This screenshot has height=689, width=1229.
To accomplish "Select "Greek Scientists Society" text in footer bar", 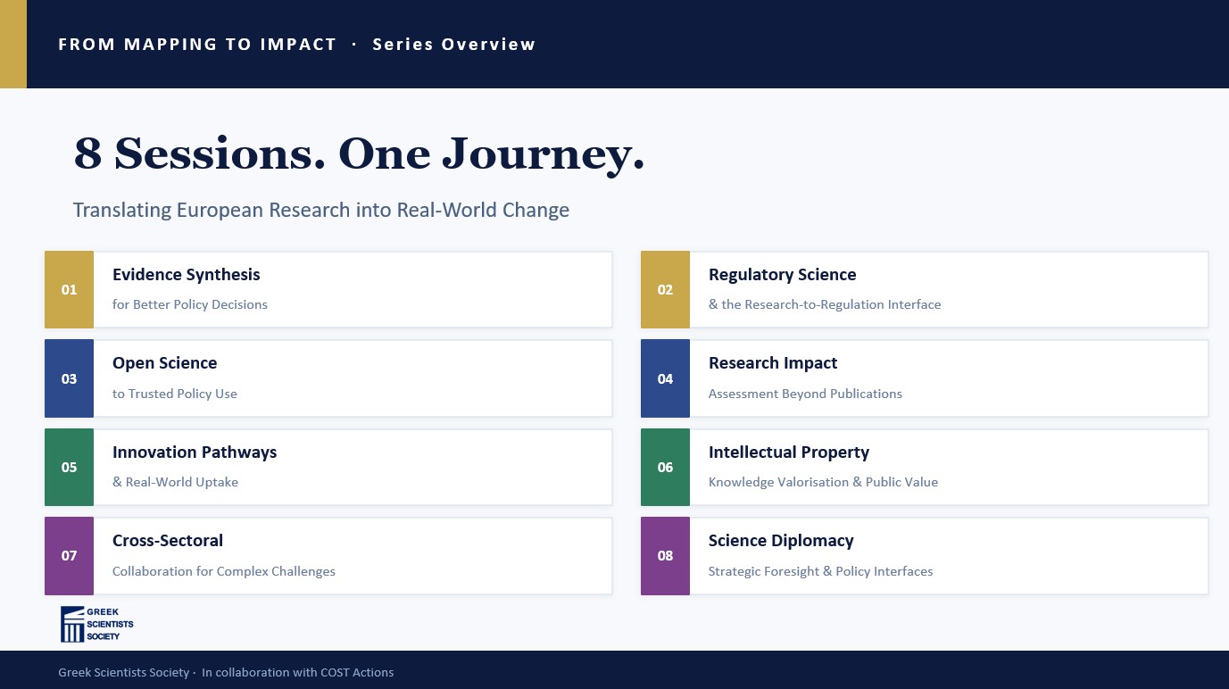I will coord(124,672).
